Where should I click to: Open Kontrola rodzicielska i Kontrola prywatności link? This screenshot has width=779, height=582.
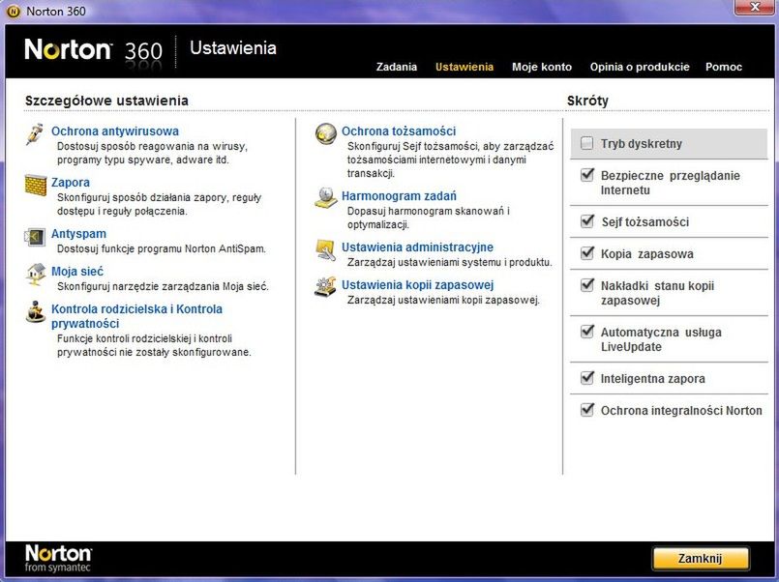pos(136,316)
